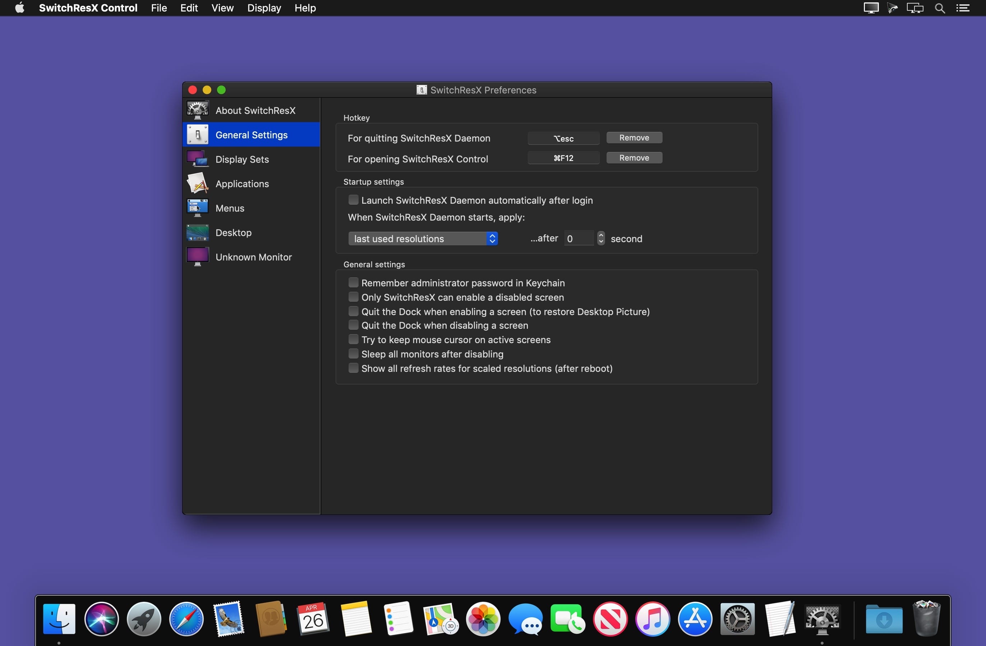Viewport: 986px width, 646px height.
Task: Check Remember administrator password in Keychain
Action: [x=353, y=283]
